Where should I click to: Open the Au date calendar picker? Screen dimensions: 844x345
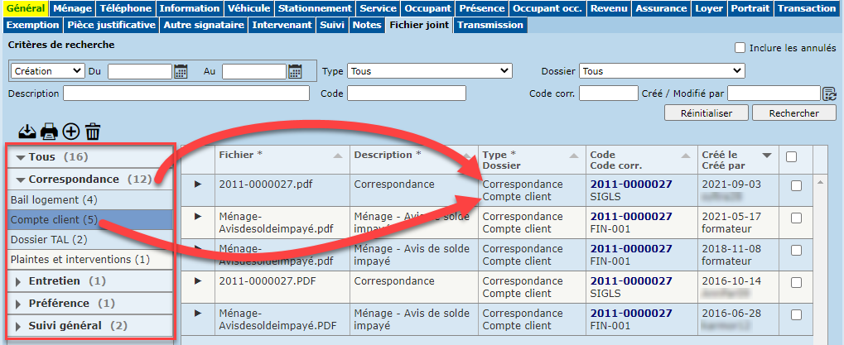tap(295, 72)
